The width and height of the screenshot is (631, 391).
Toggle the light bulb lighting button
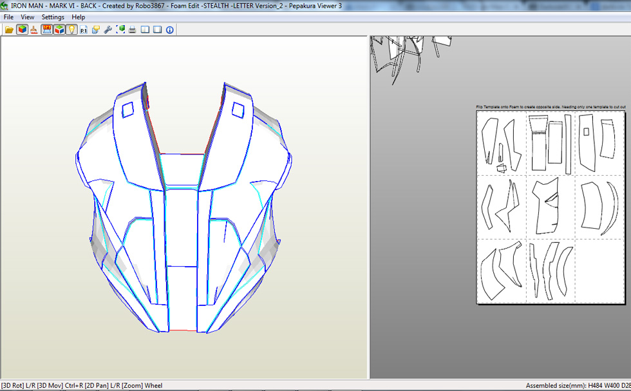71,30
